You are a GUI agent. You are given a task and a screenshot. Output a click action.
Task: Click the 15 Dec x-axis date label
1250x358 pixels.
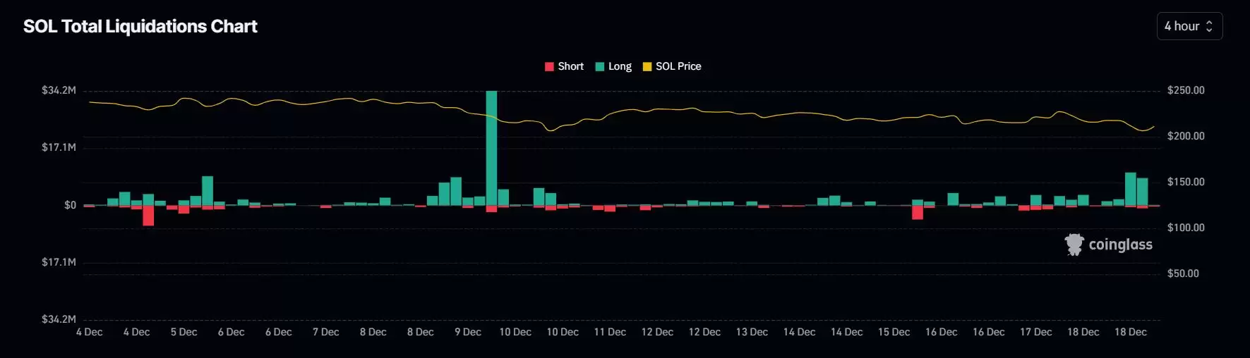[894, 332]
